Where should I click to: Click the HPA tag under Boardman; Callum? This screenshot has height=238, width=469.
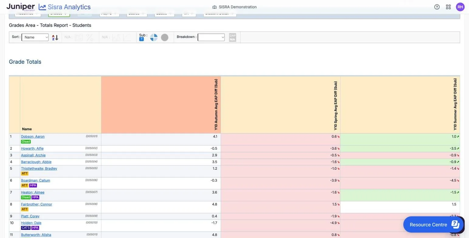(33, 185)
